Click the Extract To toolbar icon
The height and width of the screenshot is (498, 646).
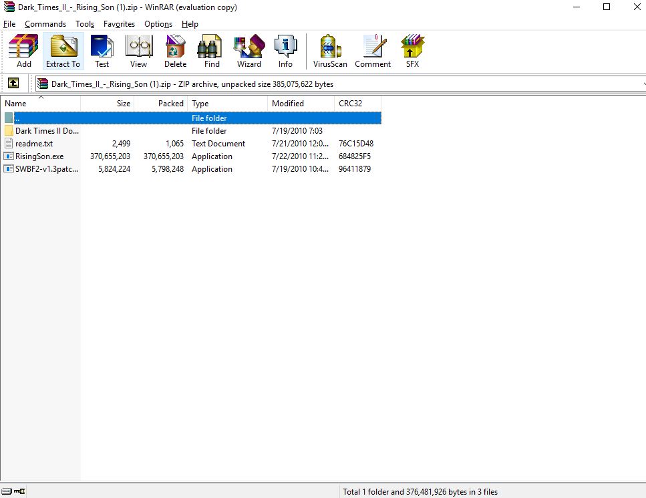(x=63, y=51)
